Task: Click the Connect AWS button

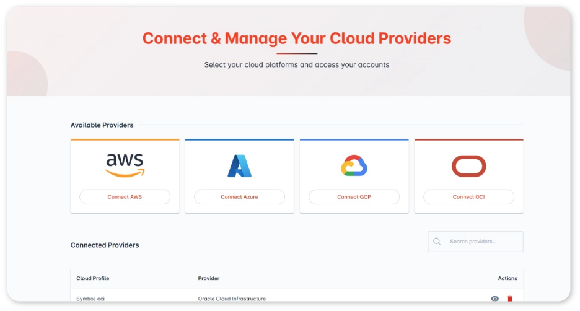Action: pyautogui.click(x=125, y=197)
